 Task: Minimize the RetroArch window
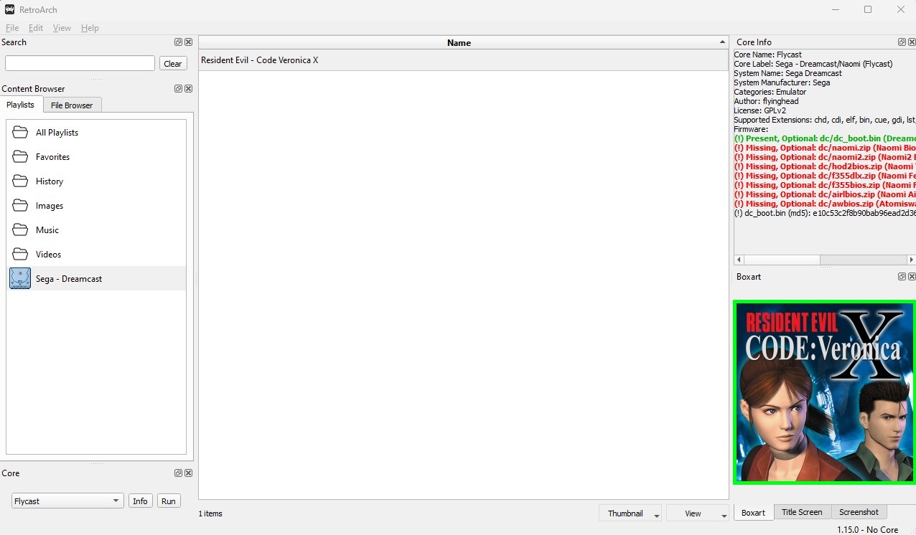[x=835, y=9]
